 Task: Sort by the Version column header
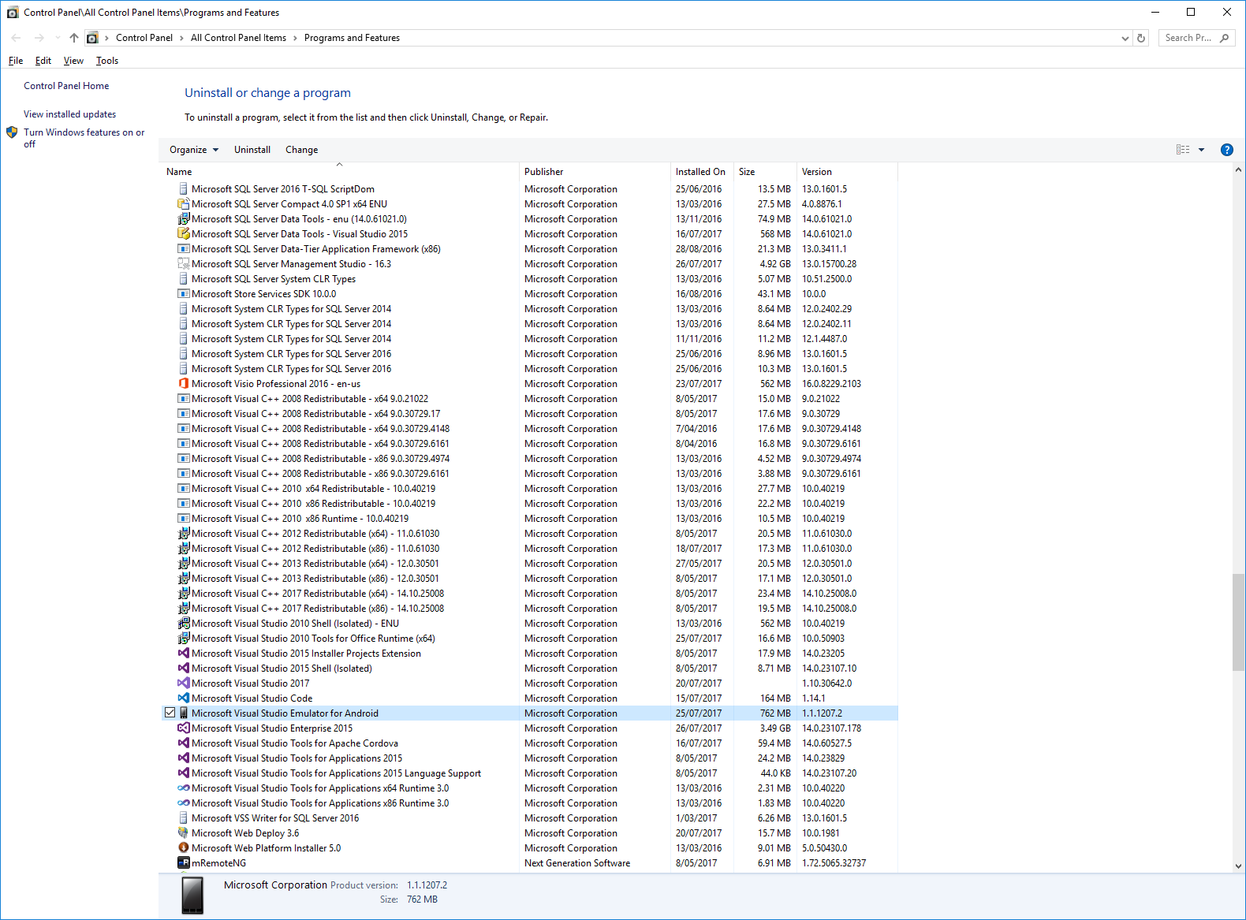[846, 172]
